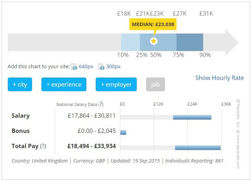Click the Bonus range blue bar
Image resolution: width=252 pixels, height=182 pixels.
pos(123,133)
